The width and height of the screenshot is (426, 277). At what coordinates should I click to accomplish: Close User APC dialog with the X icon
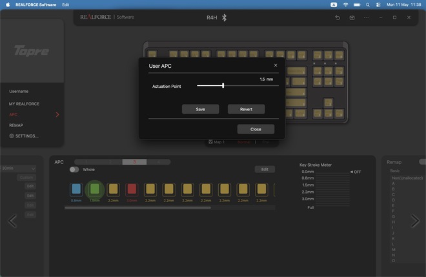[x=276, y=65]
